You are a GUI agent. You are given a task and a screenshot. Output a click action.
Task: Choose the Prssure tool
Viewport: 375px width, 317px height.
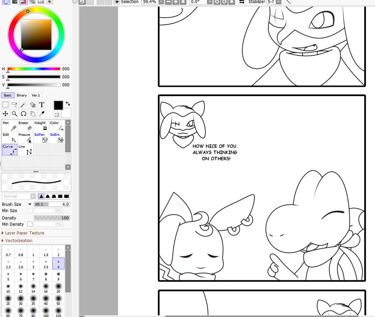coord(25,138)
